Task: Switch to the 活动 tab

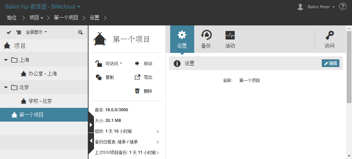Action: coord(230,39)
